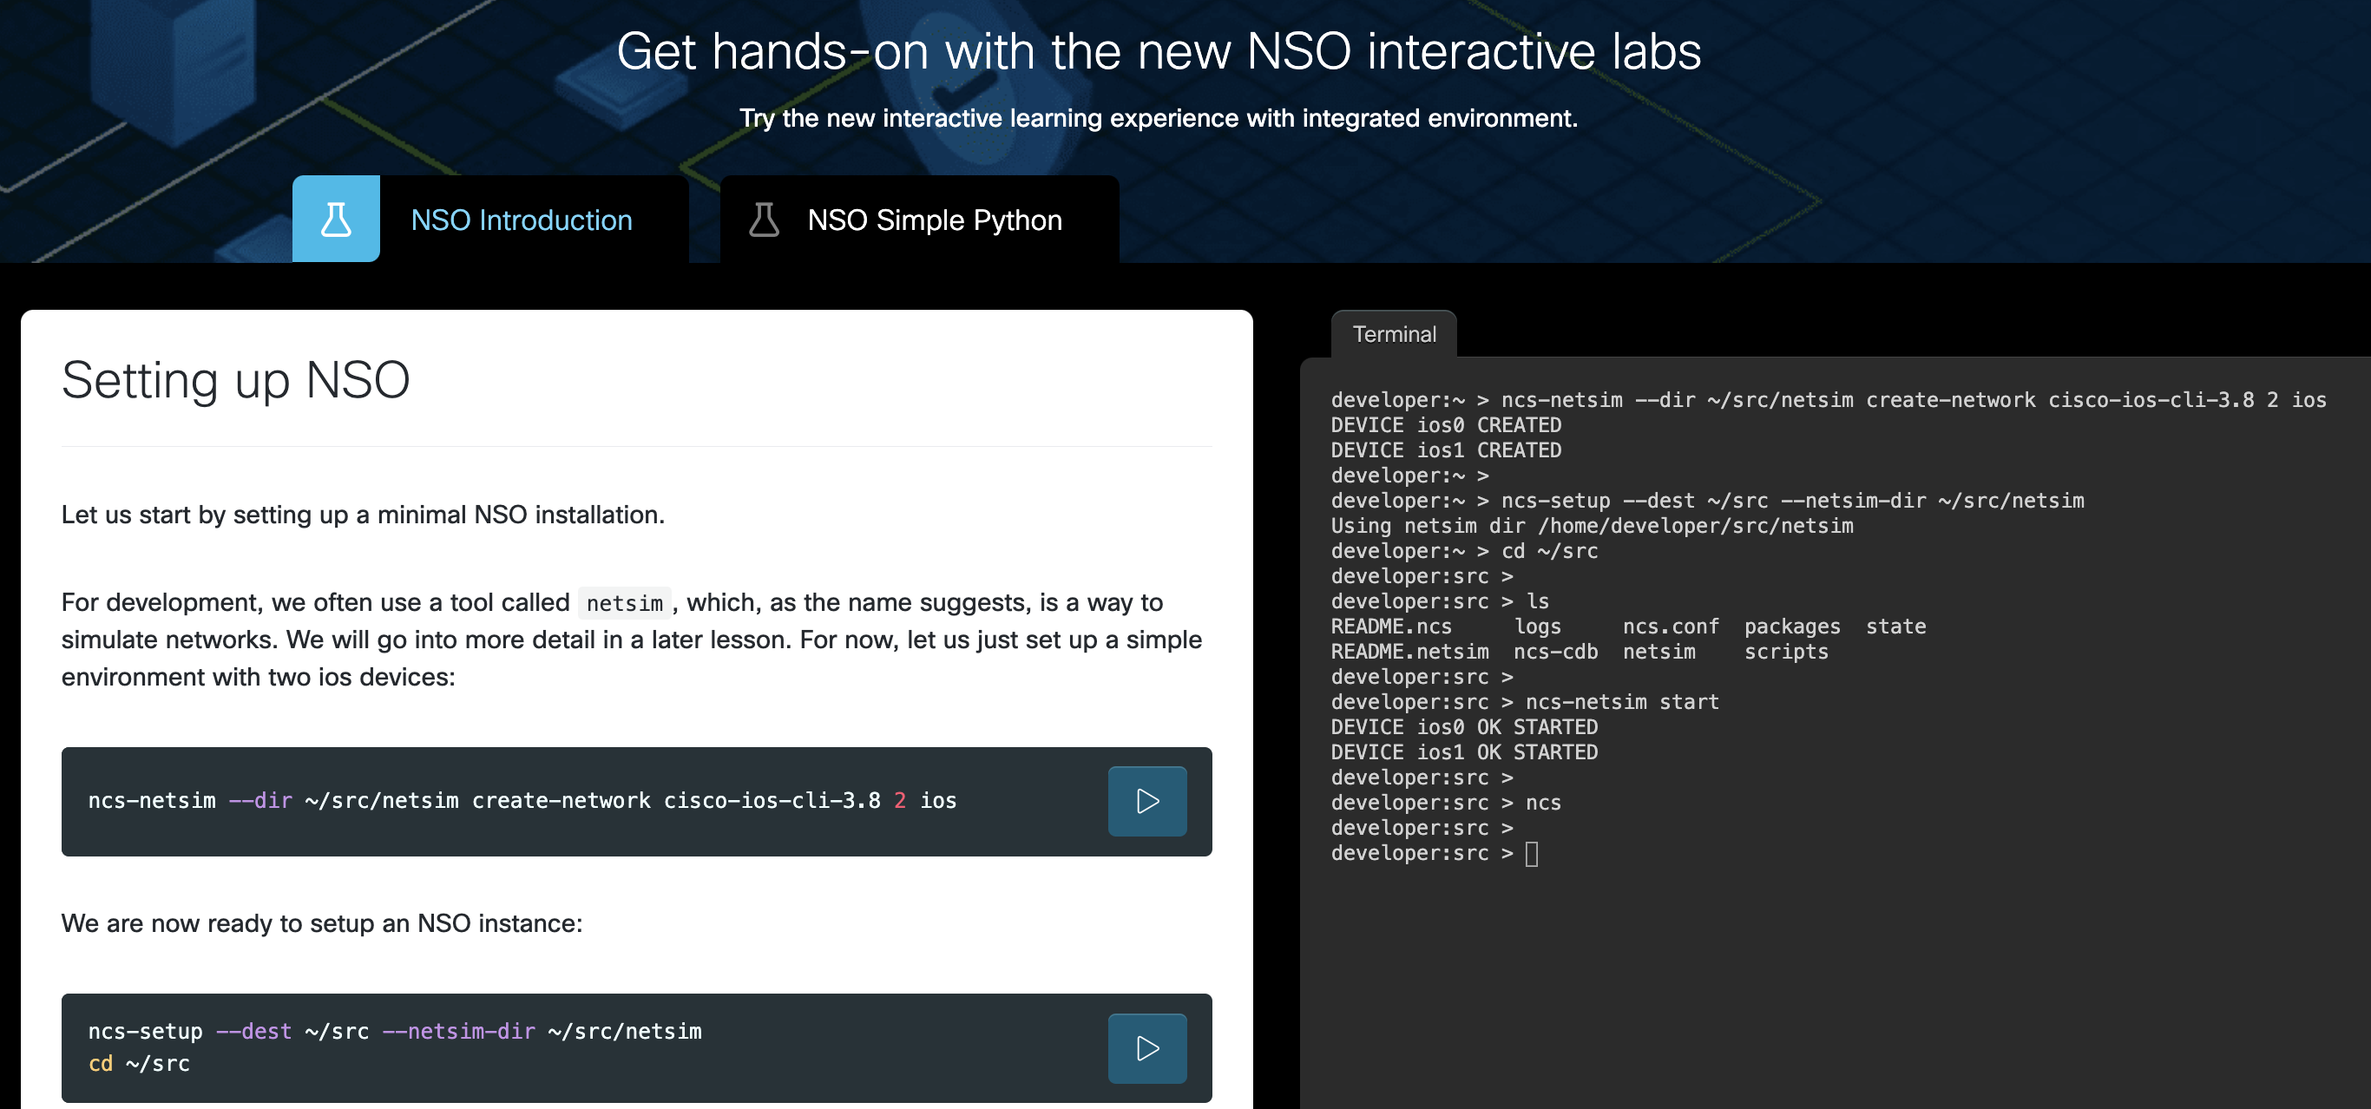Viewport: 2371px width, 1109px height.
Task: Click the packages listing in terminal output
Action: coord(1792,627)
